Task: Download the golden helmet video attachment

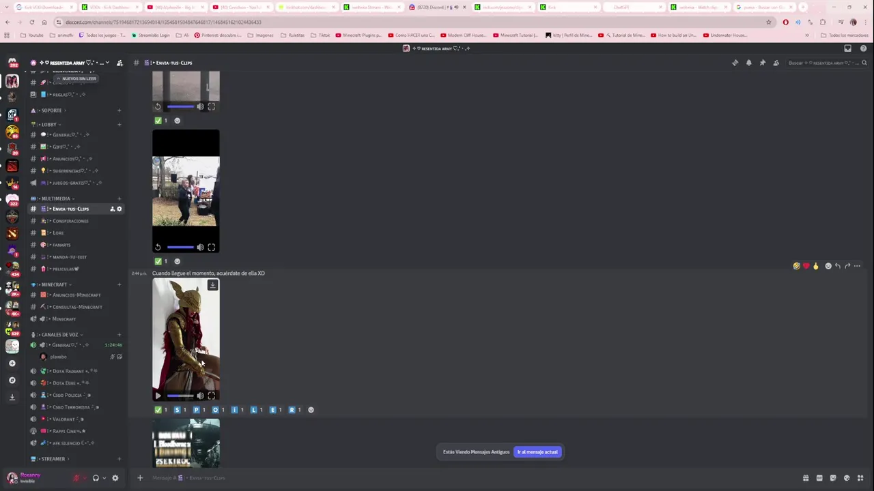Action: pyautogui.click(x=212, y=285)
